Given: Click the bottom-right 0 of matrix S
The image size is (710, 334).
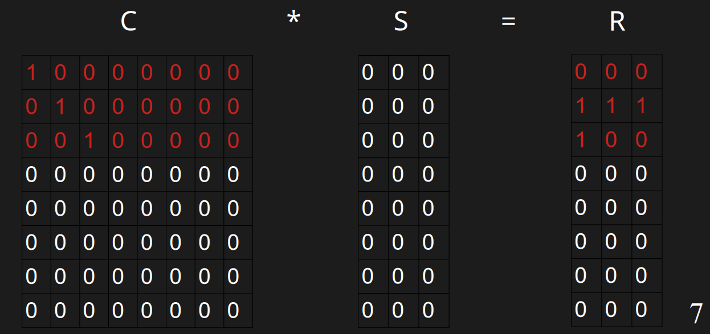Looking at the screenshot, I should point(429,310).
